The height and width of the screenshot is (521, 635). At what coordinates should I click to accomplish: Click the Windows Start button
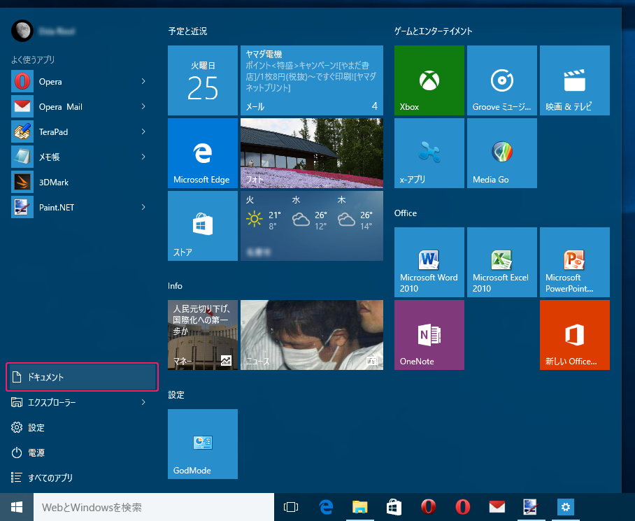[x=17, y=507]
